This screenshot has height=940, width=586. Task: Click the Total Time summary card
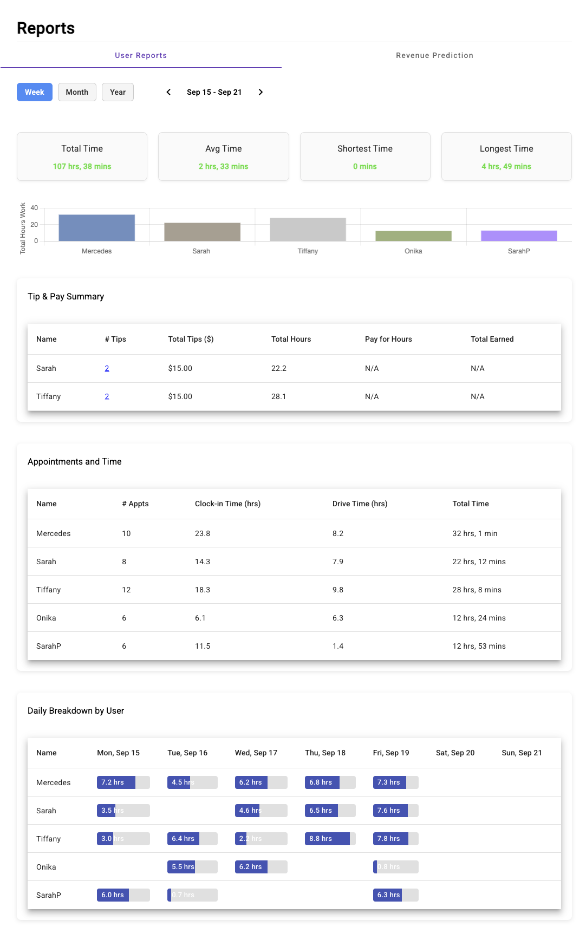(82, 156)
